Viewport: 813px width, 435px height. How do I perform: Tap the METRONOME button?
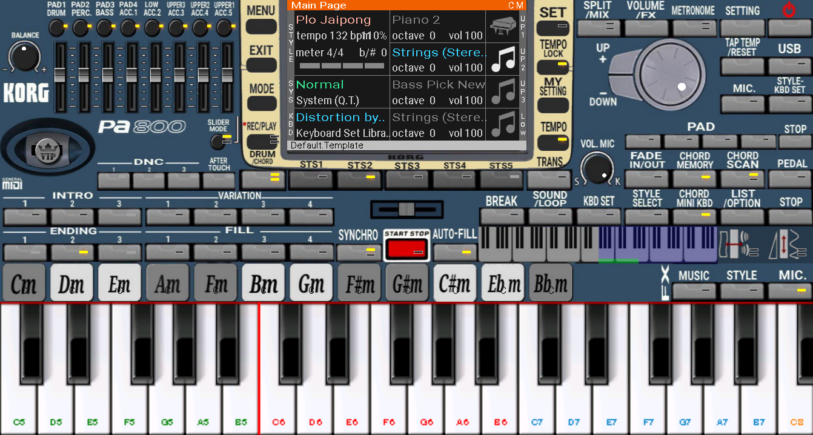694,27
